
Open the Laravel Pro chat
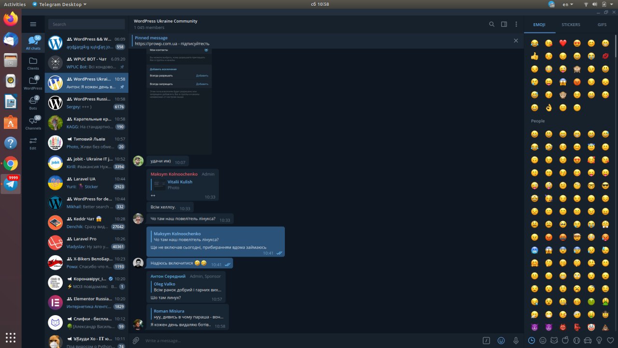click(x=86, y=242)
